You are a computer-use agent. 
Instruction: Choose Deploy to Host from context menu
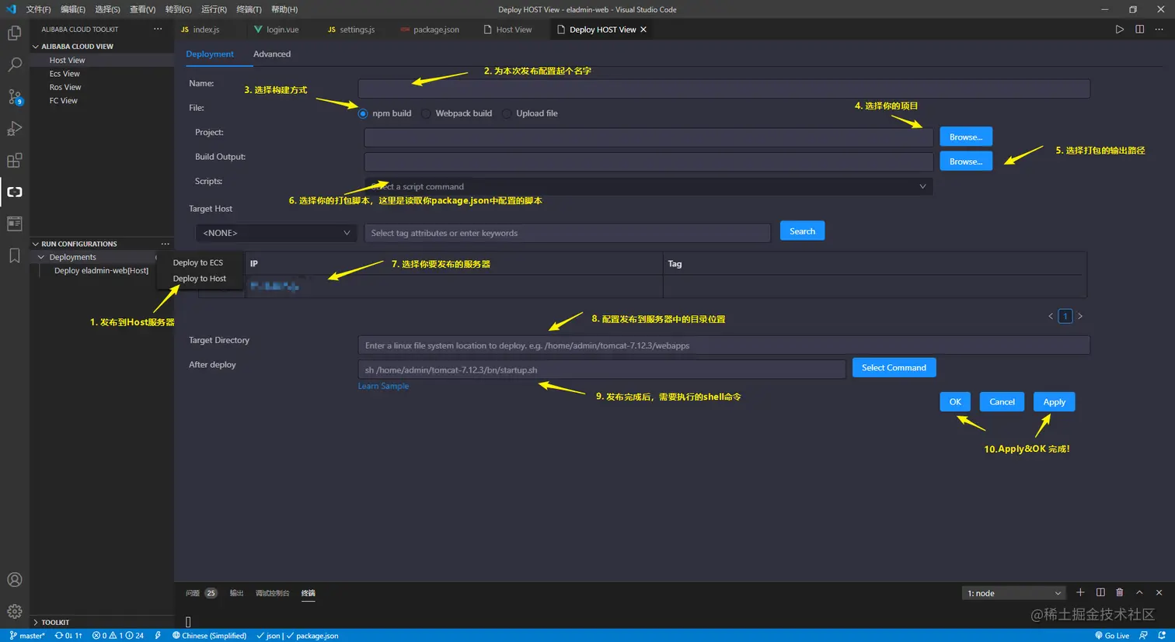point(200,279)
